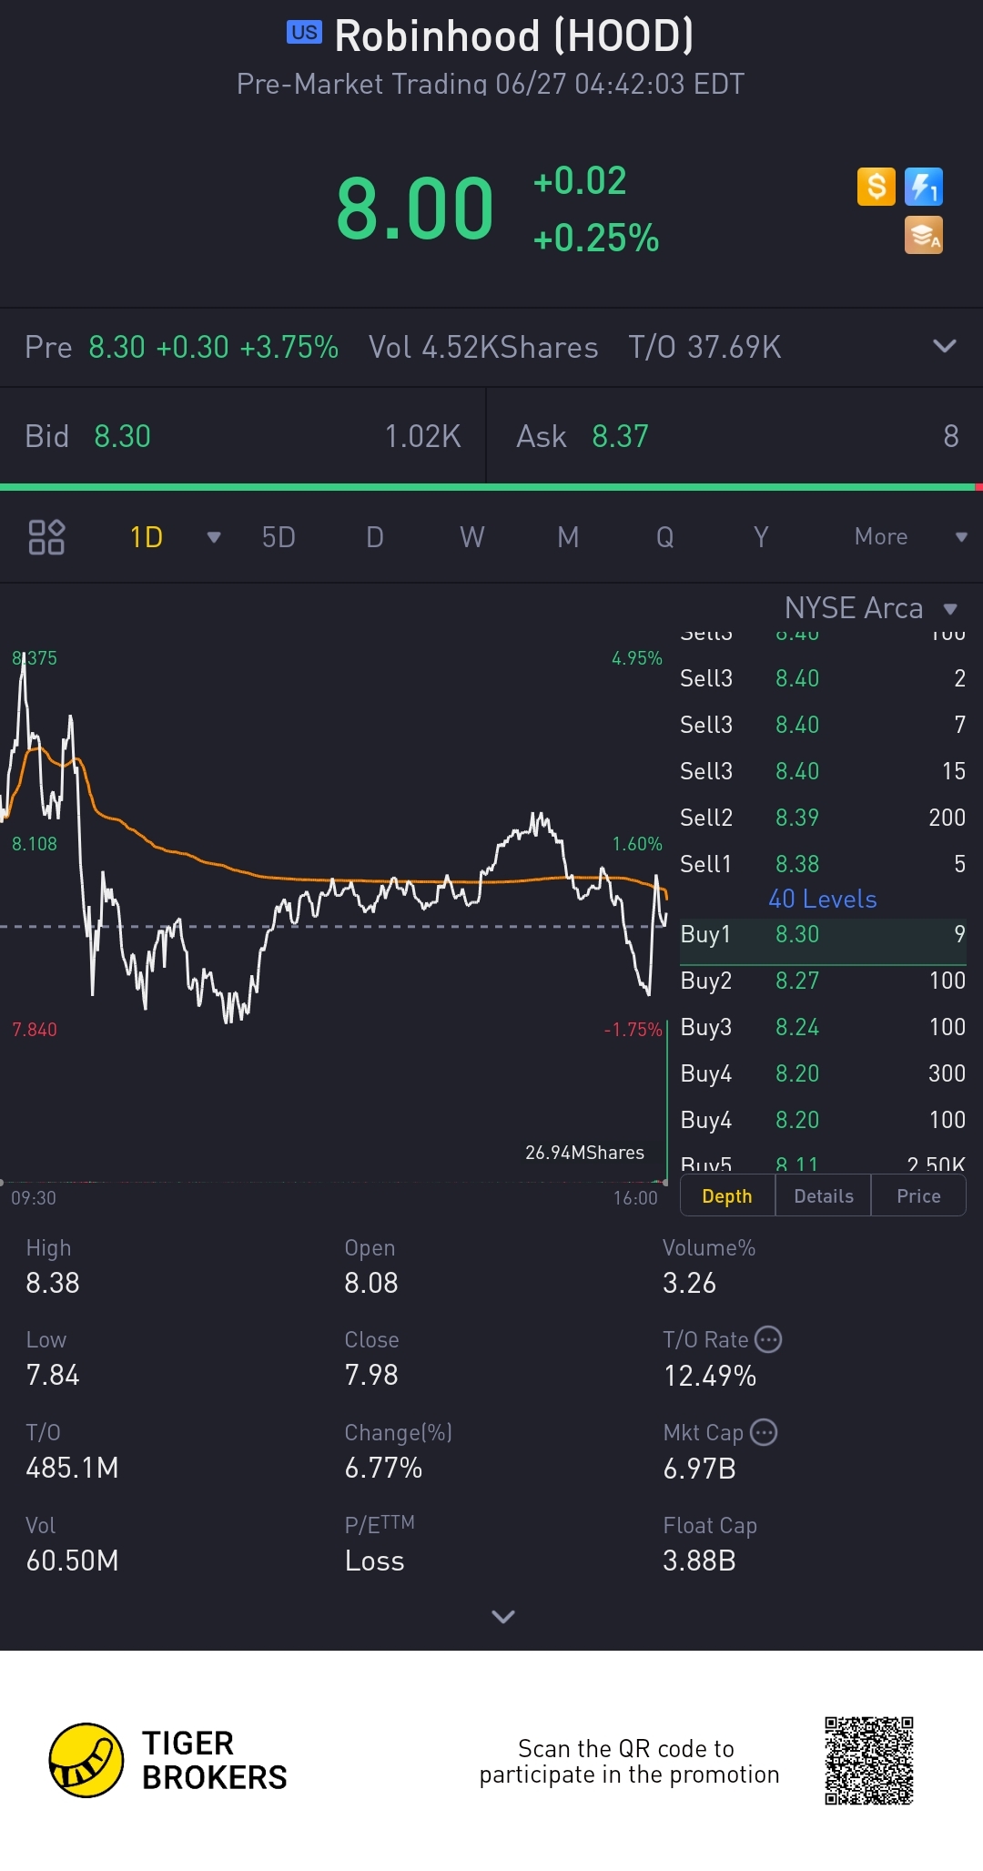Image resolution: width=983 pixels, height=1871 pixels.
Task: Tap the Sell2 8.39 order row
Action: (823, 818)
